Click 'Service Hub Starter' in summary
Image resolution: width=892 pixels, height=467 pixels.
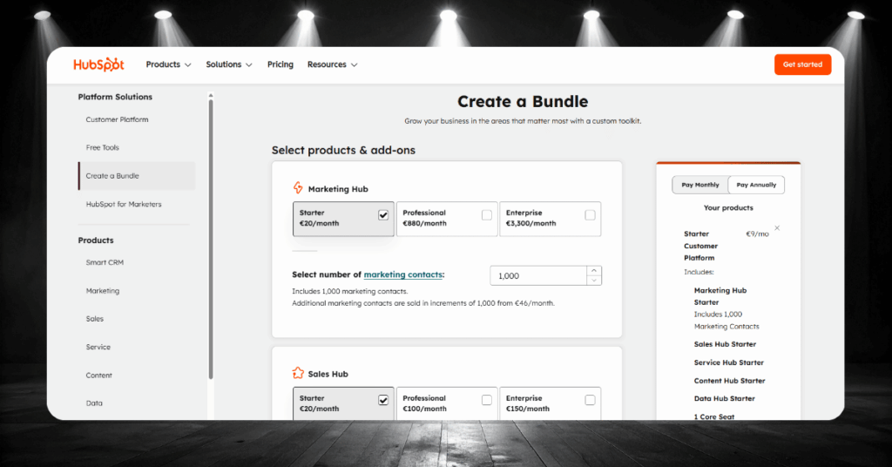click(x=729, y=362)
